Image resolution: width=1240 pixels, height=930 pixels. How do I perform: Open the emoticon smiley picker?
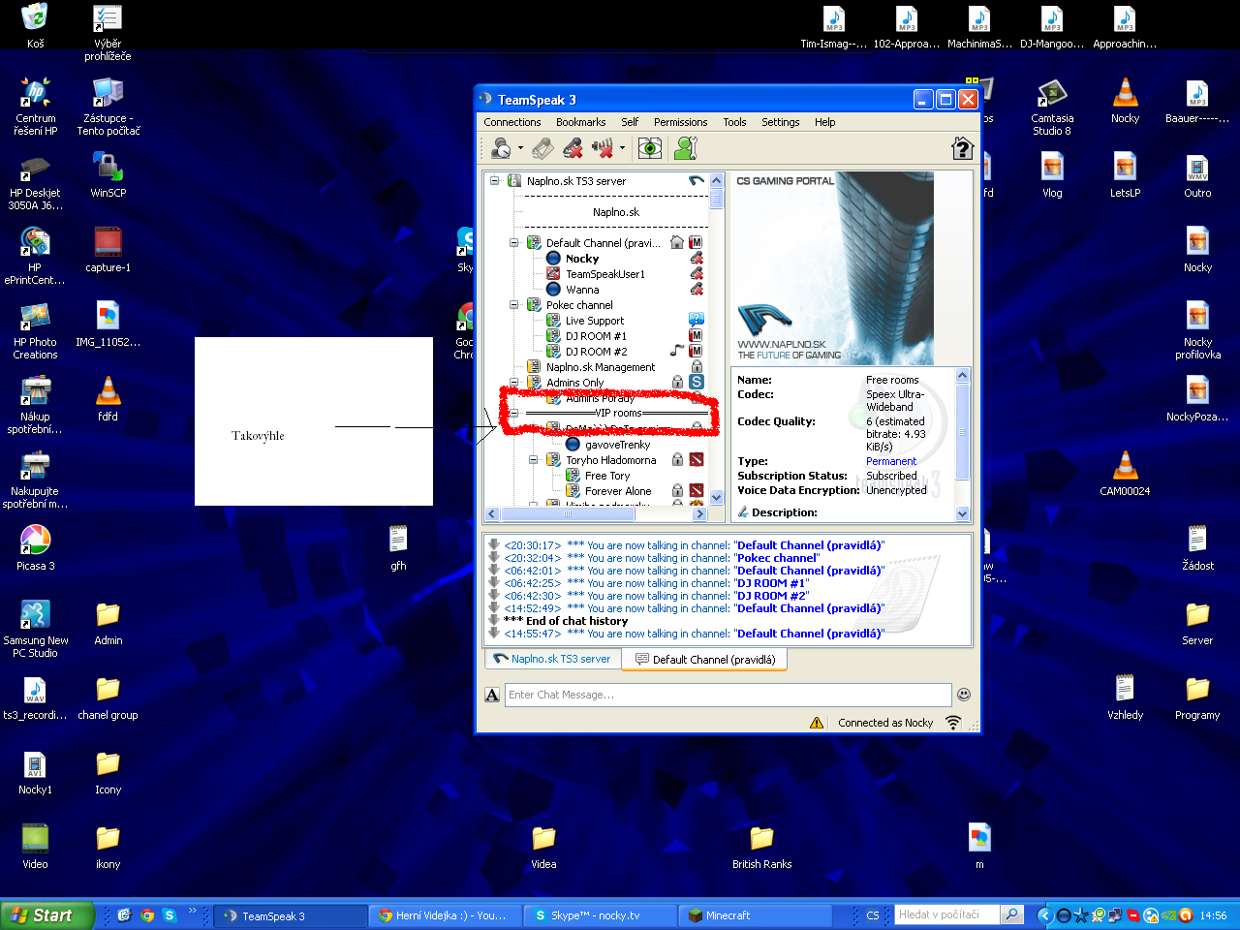[x=963, y=694]
